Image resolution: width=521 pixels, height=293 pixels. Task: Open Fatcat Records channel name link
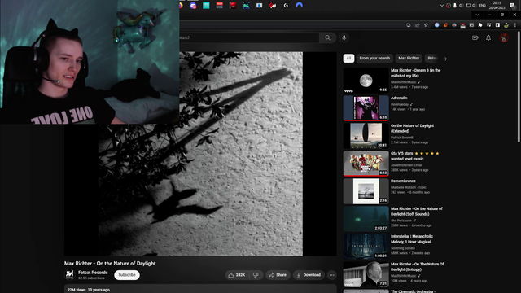tap(93, 273)
